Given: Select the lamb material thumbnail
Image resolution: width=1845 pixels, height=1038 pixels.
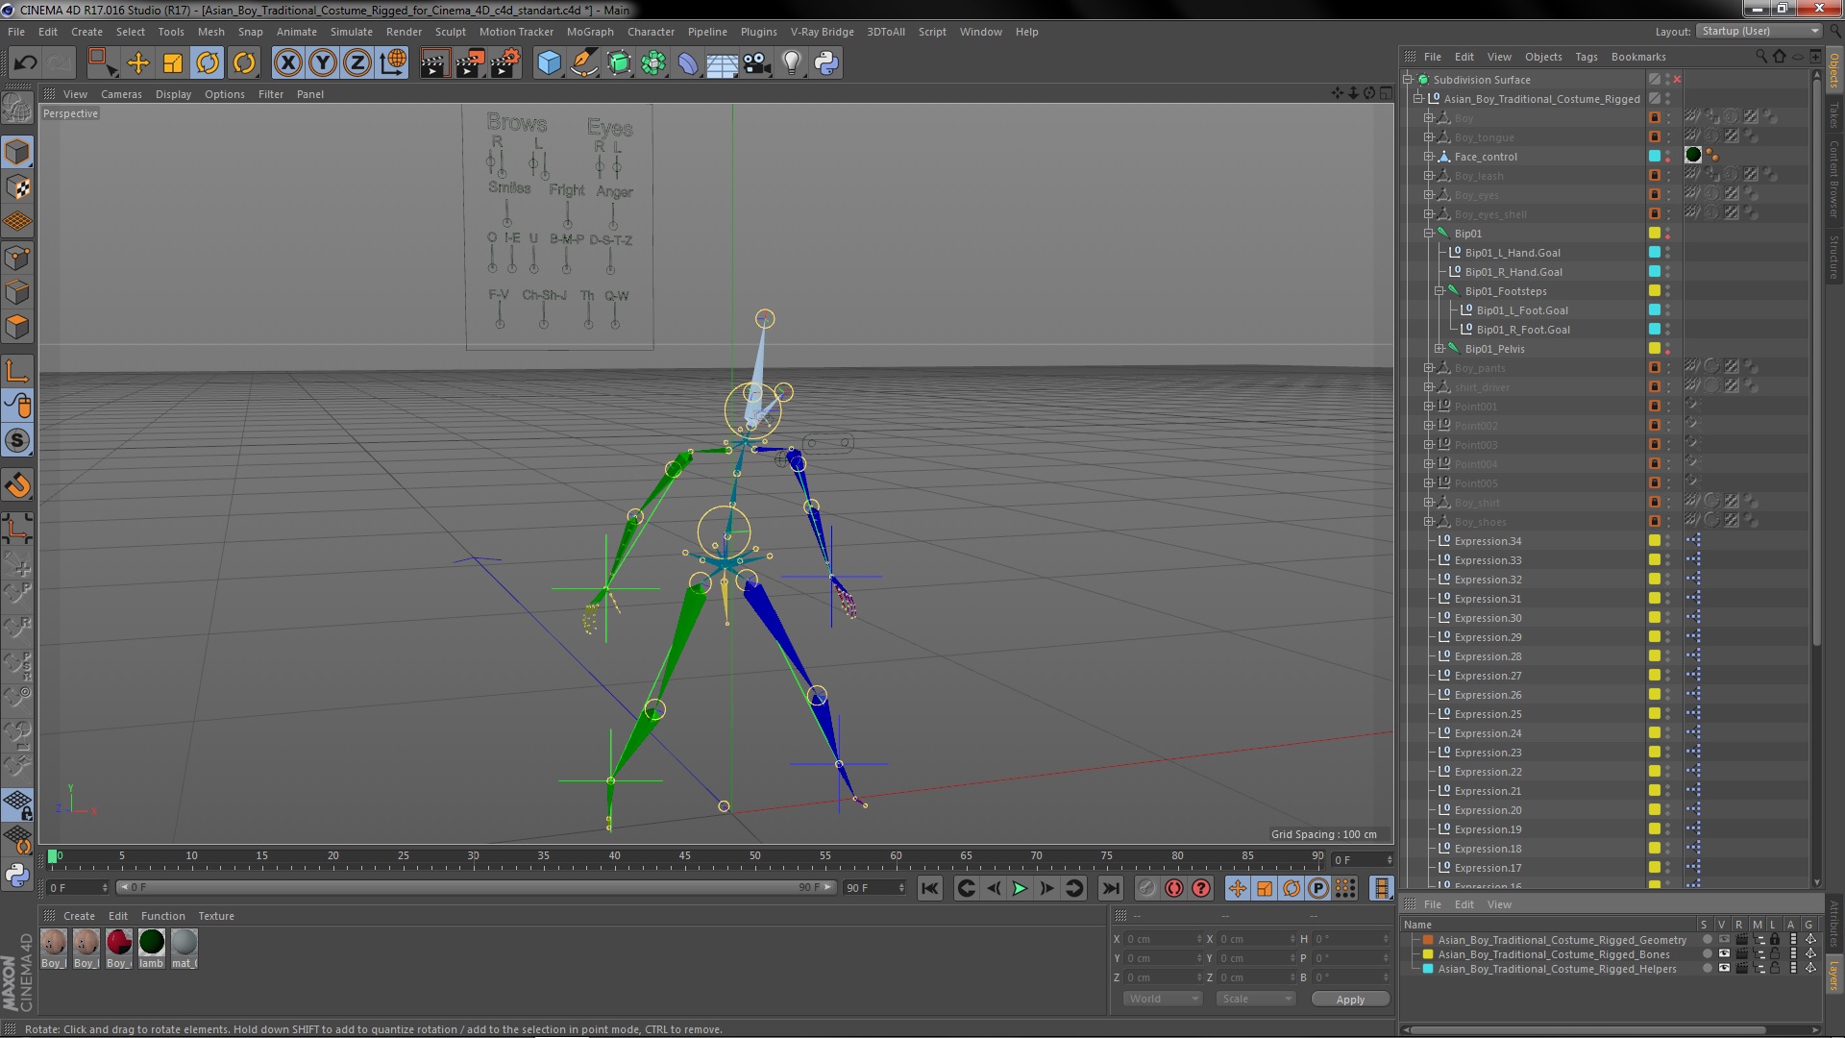Looking at the screenshot, I should [152, 943].
